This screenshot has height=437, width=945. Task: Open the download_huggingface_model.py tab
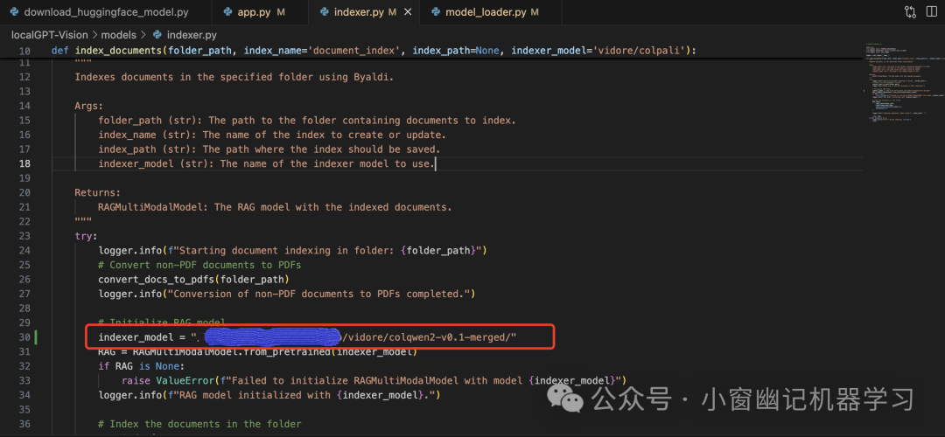pyautogui.click(x=106, y=12)
